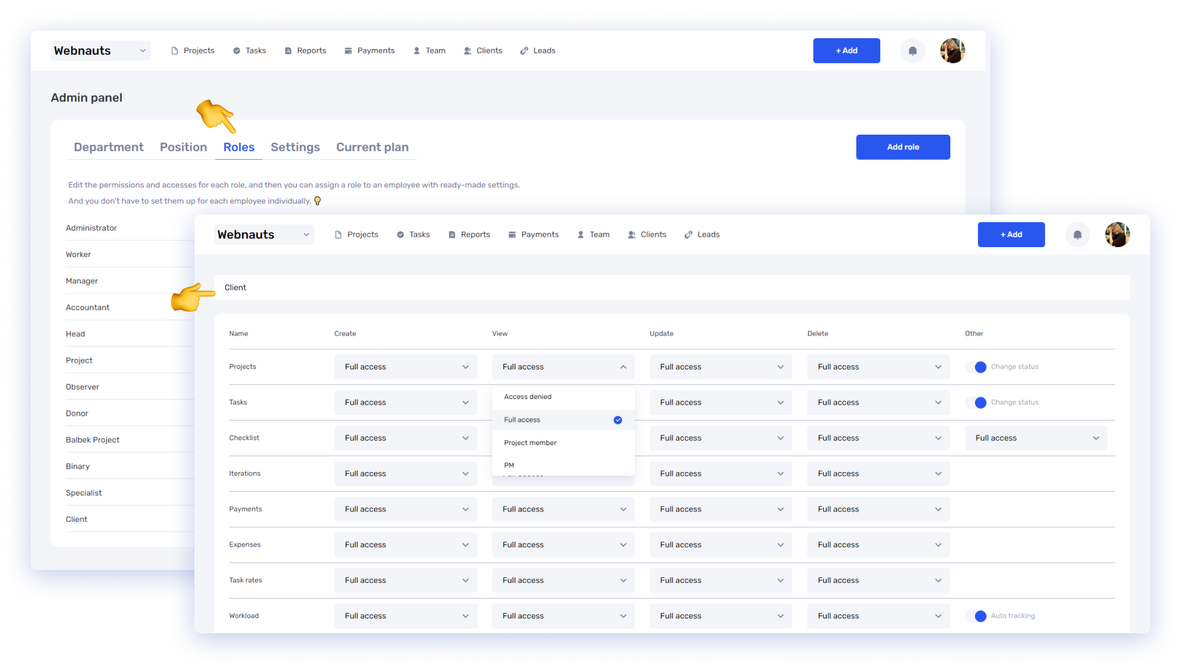
Task: Open the Expenses View access dropdown
Action: pyautogui.click(x=563, y=545)
